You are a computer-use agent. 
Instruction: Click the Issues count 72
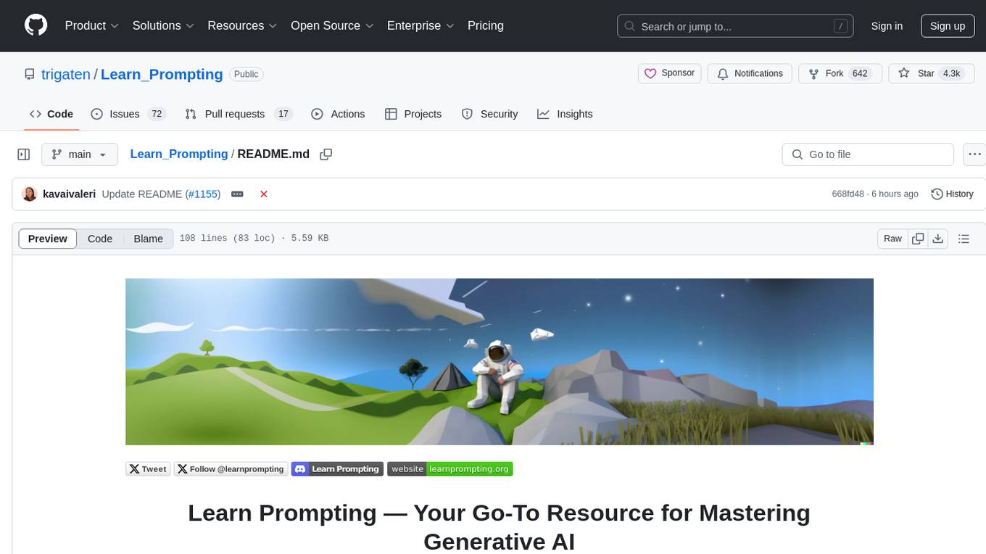(156, 114)
